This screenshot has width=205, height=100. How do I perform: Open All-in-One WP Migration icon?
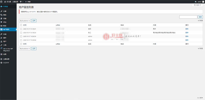click(1, 48)
